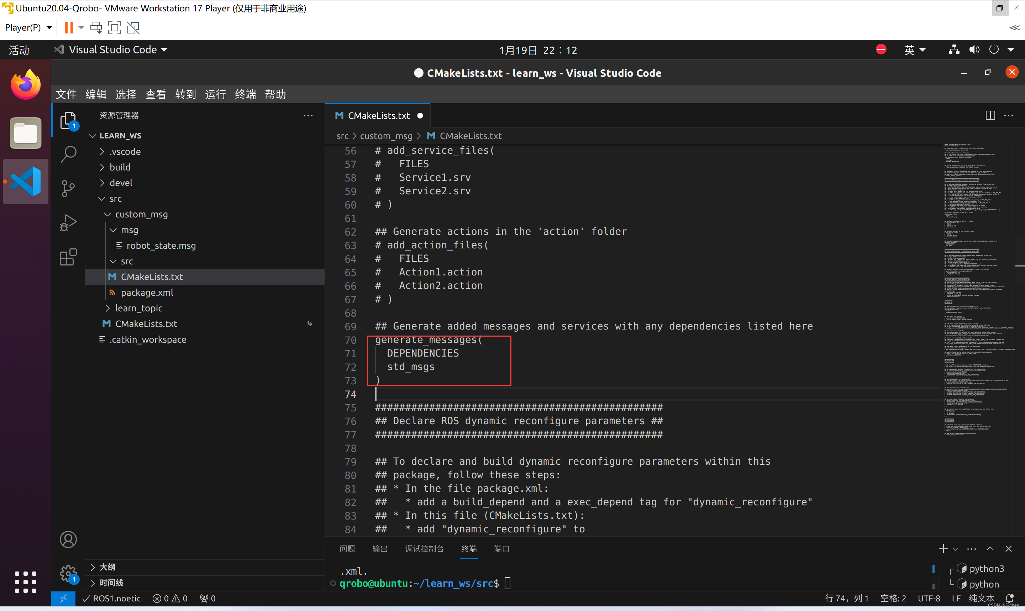Open editor more actions ellipsis
Image resolution: width=1025 pixels, height=611 pixels.
[x=1009, y=115]
